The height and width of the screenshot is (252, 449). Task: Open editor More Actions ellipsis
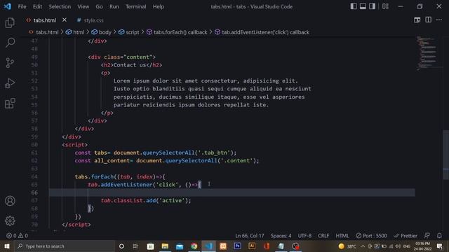[439, 20]
